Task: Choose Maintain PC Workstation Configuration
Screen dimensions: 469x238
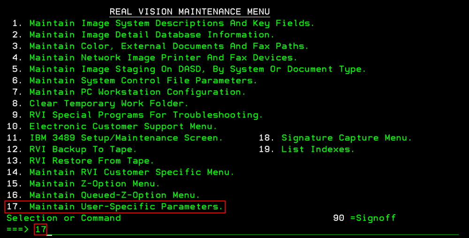Action: (x=129, y=92)
